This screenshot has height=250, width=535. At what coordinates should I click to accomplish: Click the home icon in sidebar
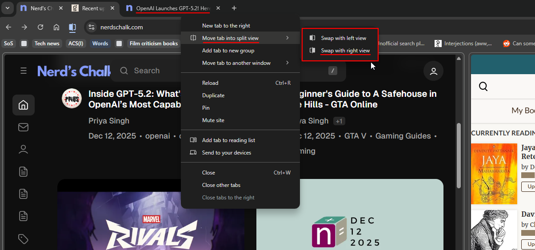click(x=23, y=105)
